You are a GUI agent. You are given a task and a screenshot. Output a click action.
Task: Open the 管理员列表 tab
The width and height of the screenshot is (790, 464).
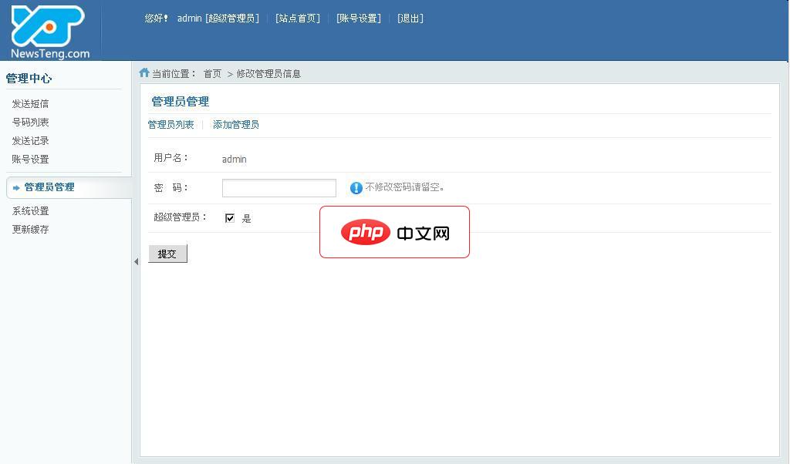(x=171, y=124)
